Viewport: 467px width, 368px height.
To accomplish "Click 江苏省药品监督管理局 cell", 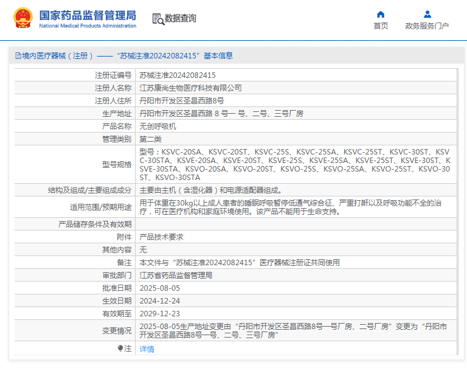I will (176, 276).
